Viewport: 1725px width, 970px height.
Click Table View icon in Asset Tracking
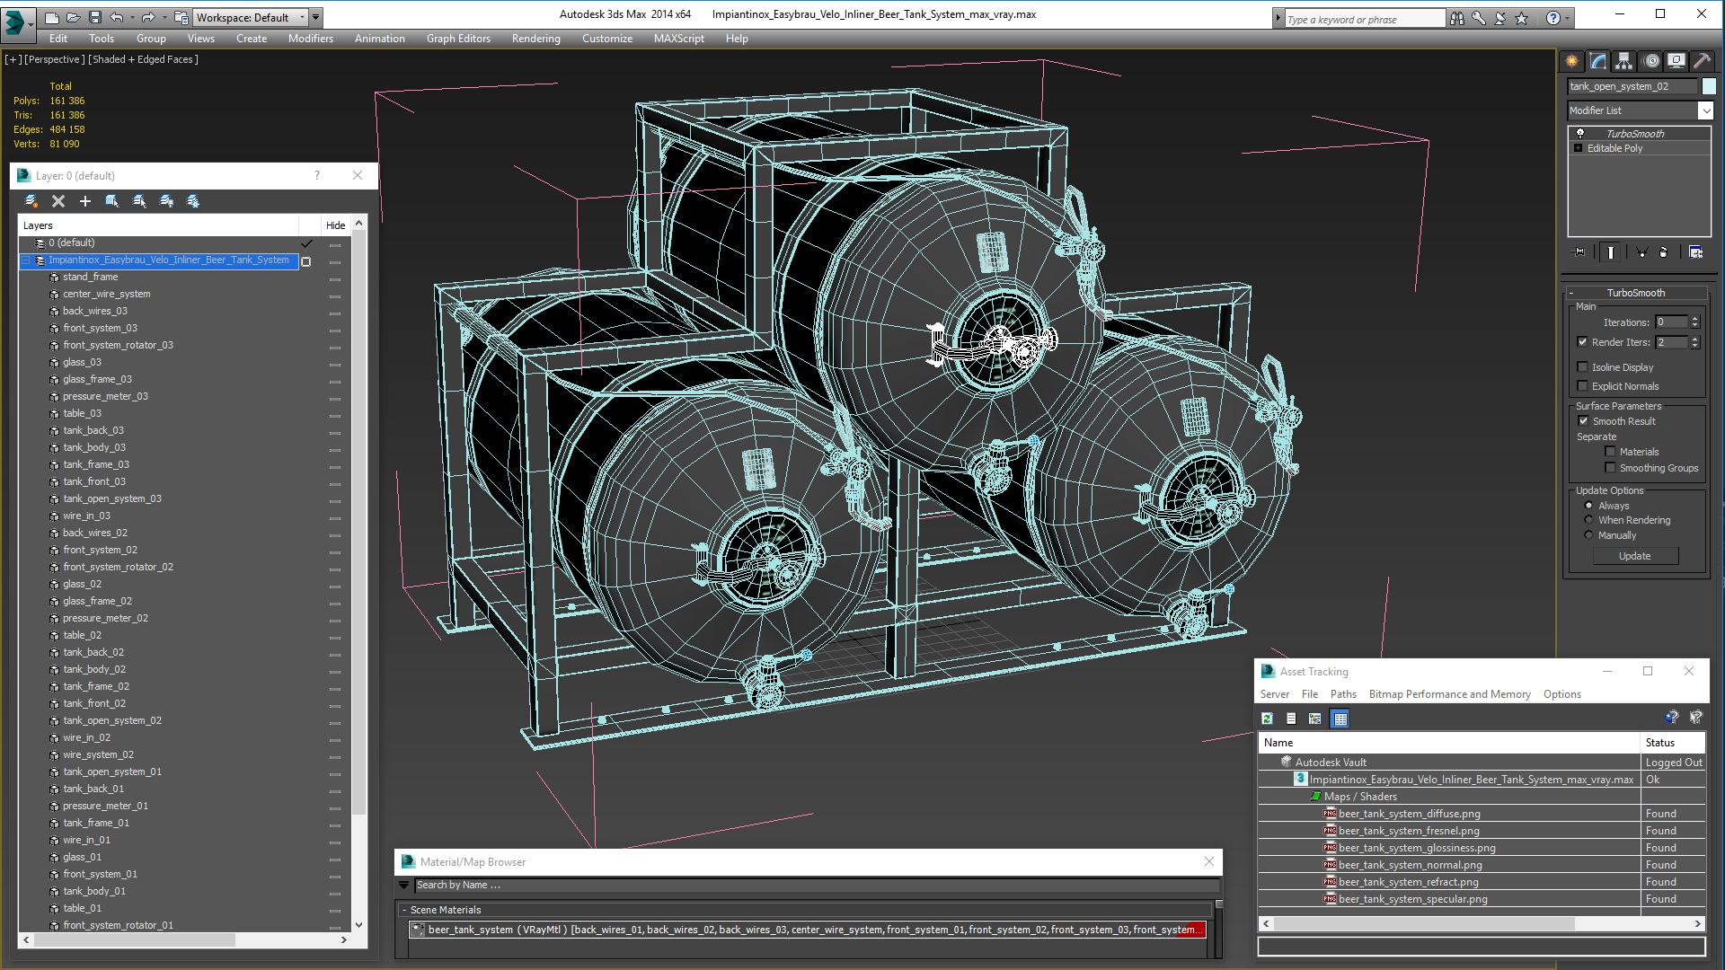coord(1340,719)
